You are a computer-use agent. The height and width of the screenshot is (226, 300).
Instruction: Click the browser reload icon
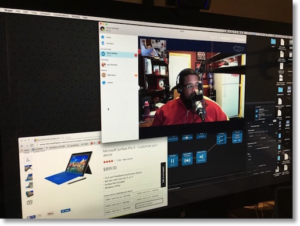[32, 145]
